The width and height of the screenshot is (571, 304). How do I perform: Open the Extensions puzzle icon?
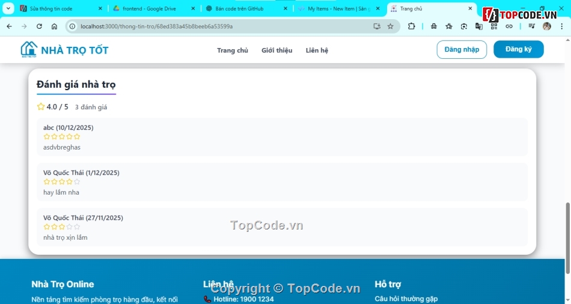(x=412, y=26)
